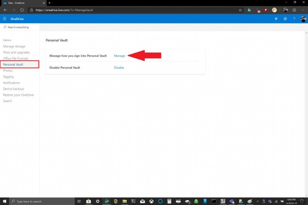View site information via the lock icon
This screenshot has width=308, height=205.
click(32, 10)
